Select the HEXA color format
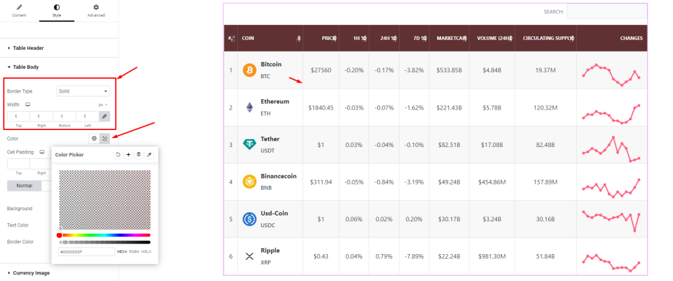673x281 pixels. pyautogui.click(x=122, y=252)
